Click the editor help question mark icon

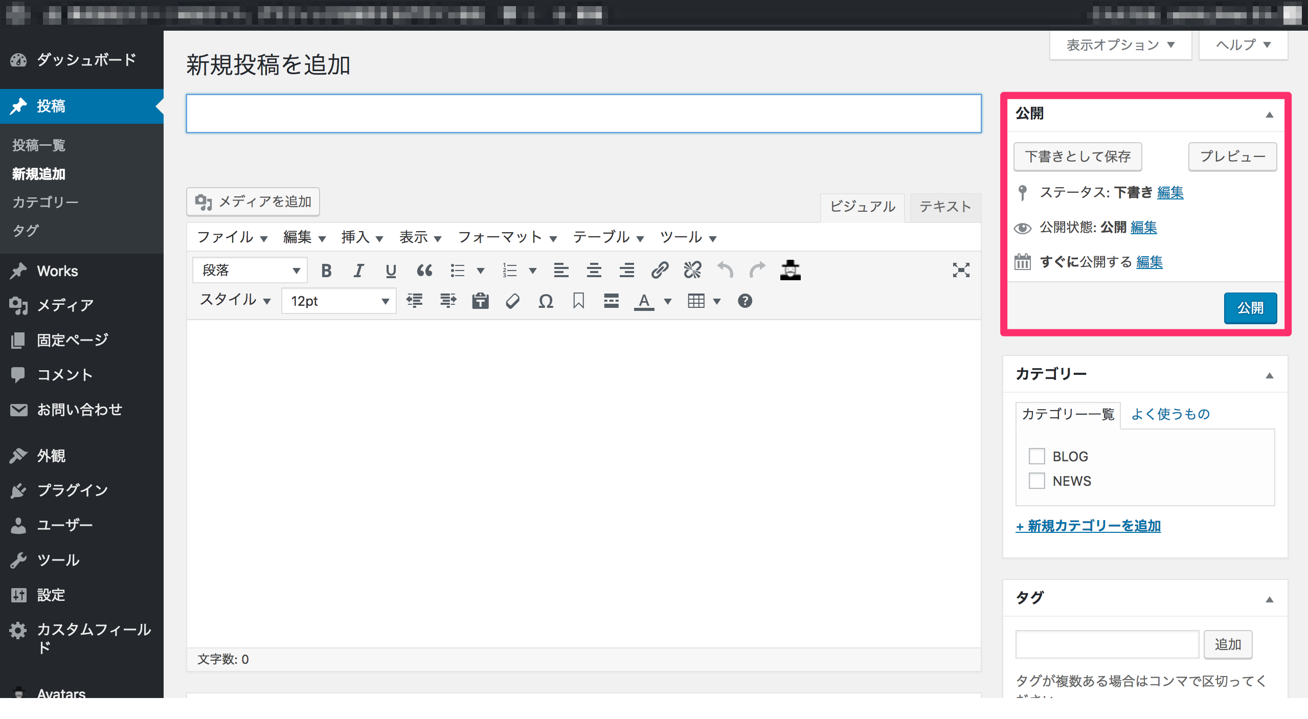tap(745, 301)
